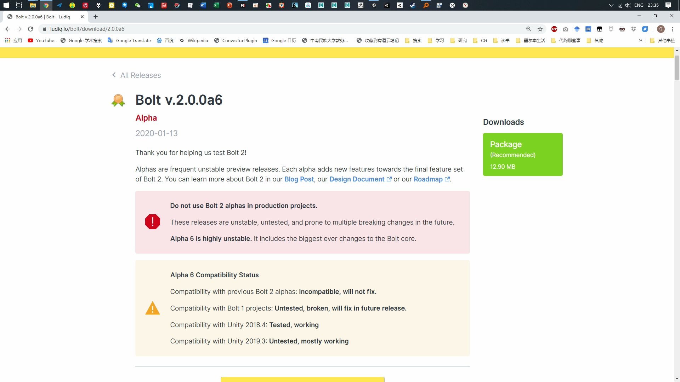Open the YouTube bookmark
Screen dimensions: 680x382
(41, 40)
